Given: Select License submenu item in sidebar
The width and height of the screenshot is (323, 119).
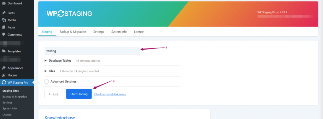Looking at the screenshot, I should tap(7, 115).
